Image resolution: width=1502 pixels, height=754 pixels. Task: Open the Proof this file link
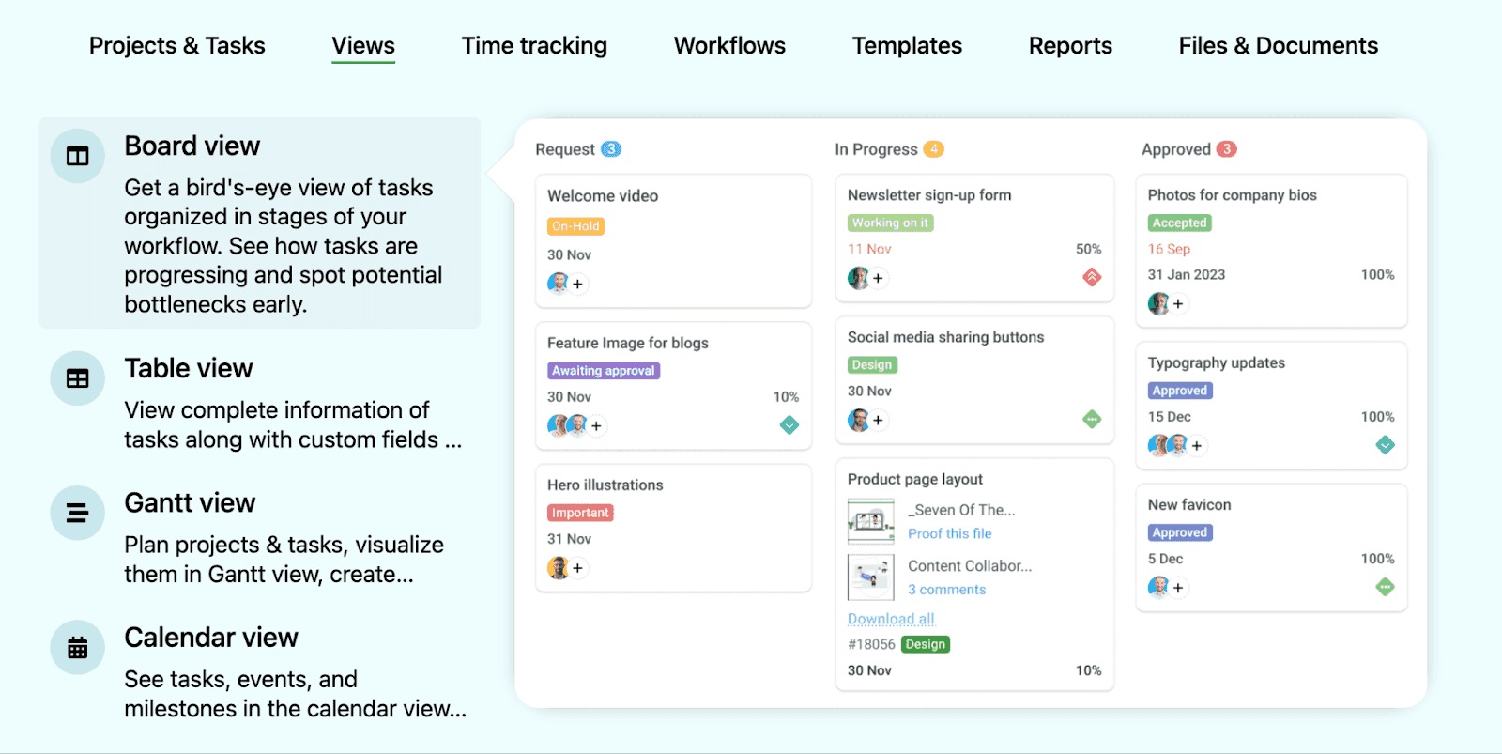(x=949, y=533)
